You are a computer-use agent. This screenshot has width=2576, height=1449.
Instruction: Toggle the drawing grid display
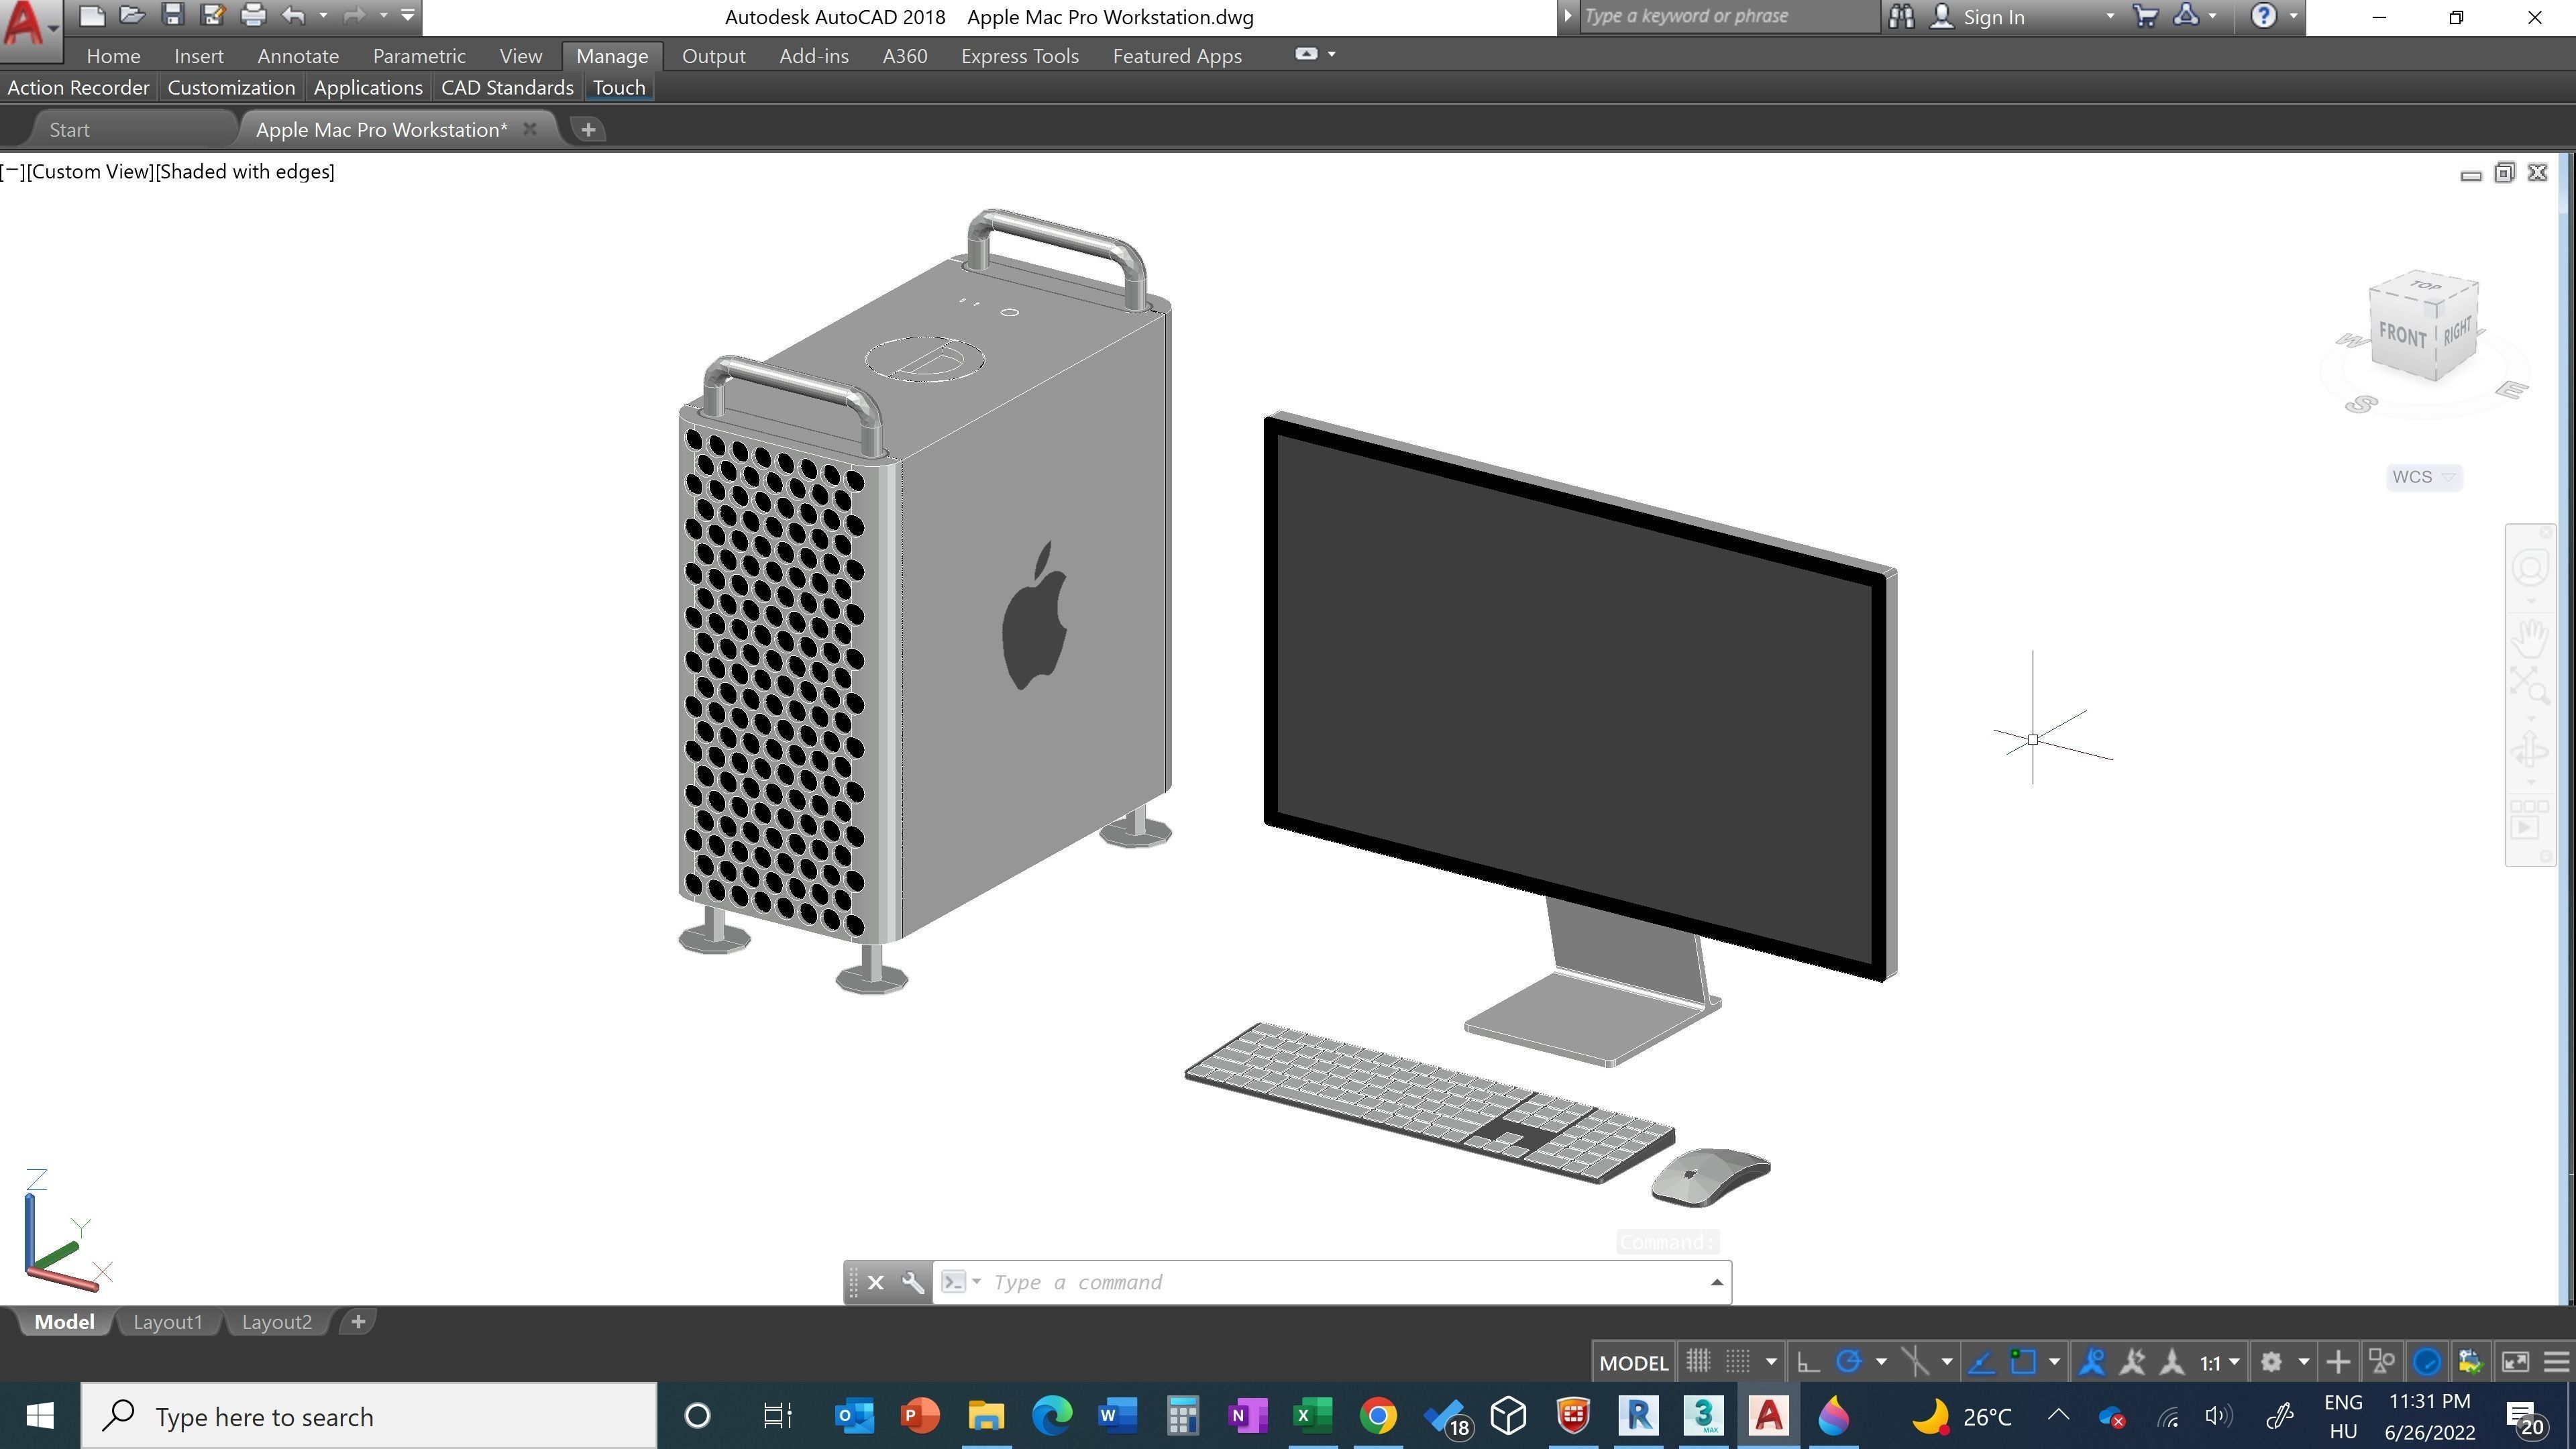pyautogui.click(x=1698, y=1362)
